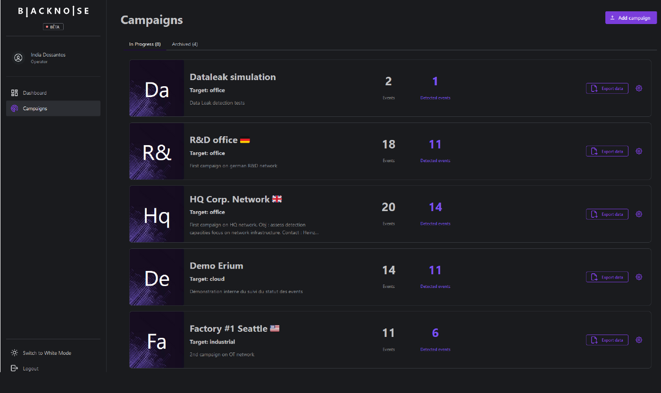This screenshot has width=661, height=393.
Task: Select the In Progress (8) tab
Action: (x=145, y=44)
